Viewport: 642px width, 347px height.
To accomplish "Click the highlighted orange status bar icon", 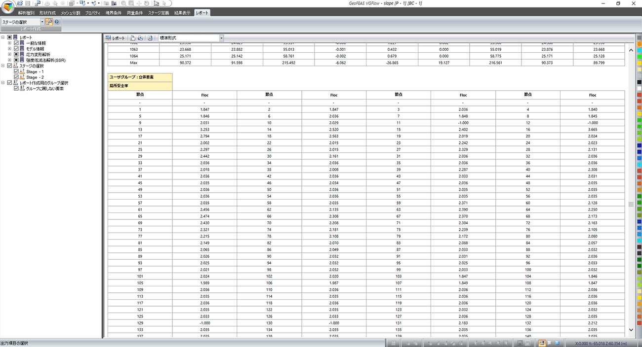I will tap(542, 343).
